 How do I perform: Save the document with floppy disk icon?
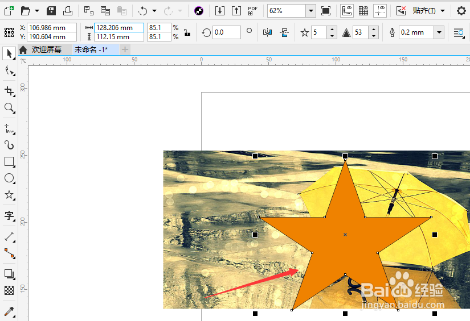[x=51, y=11]
